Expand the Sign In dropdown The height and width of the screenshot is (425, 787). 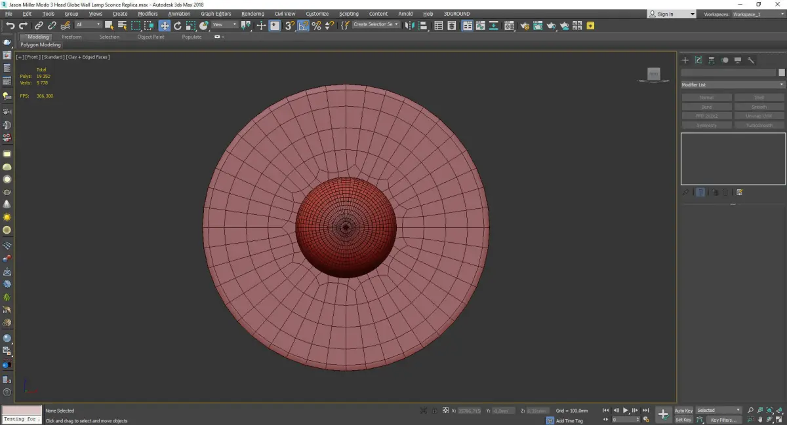tap(692, 14)
